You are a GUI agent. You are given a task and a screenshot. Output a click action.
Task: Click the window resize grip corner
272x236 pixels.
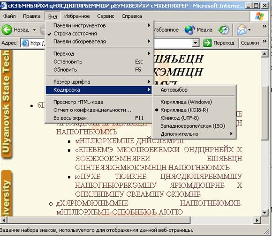[x=267, y=231]
